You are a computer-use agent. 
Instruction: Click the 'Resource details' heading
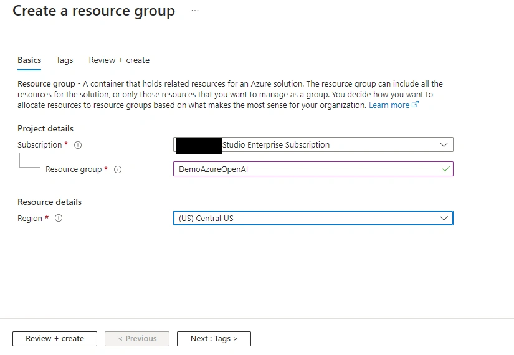(49, 202)
